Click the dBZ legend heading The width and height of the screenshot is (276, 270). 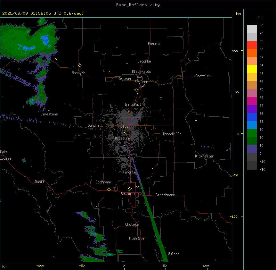(259, 17)
